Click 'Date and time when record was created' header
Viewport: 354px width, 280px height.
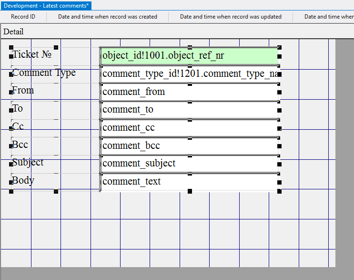pos(108,17)
